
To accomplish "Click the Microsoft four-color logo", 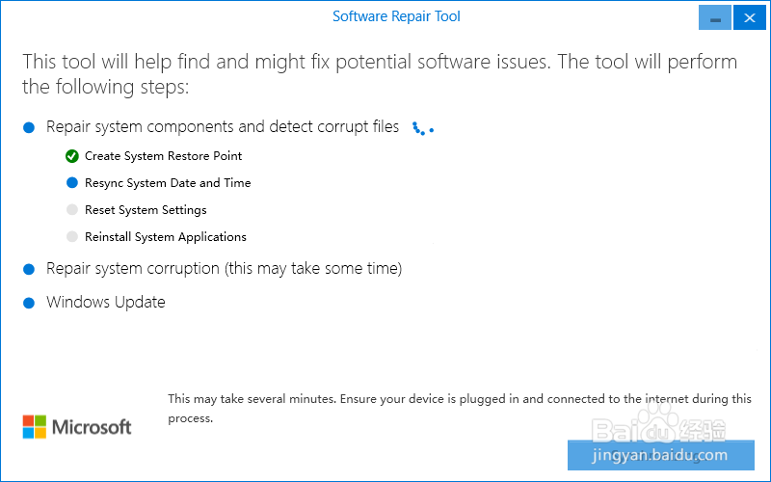I will pos(35,426).
